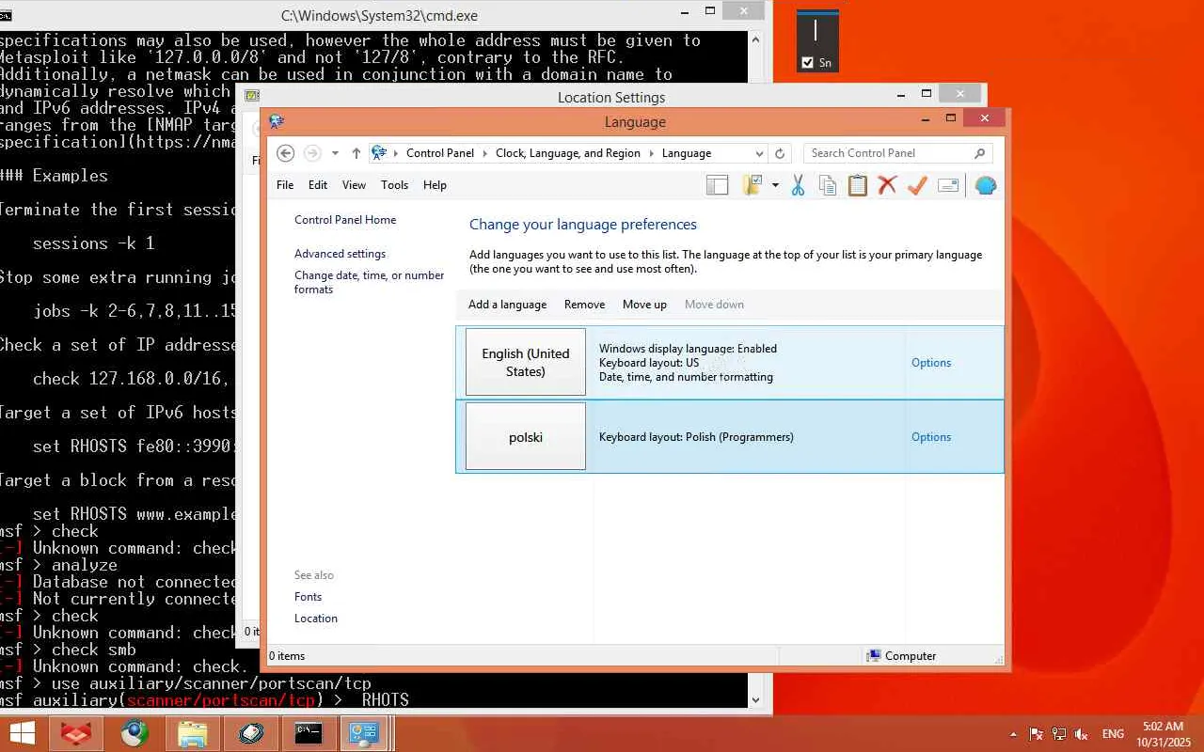Click the envelope card toolbar icon
The width and height of the screenshot is (1204, 752).
(948, 185)
